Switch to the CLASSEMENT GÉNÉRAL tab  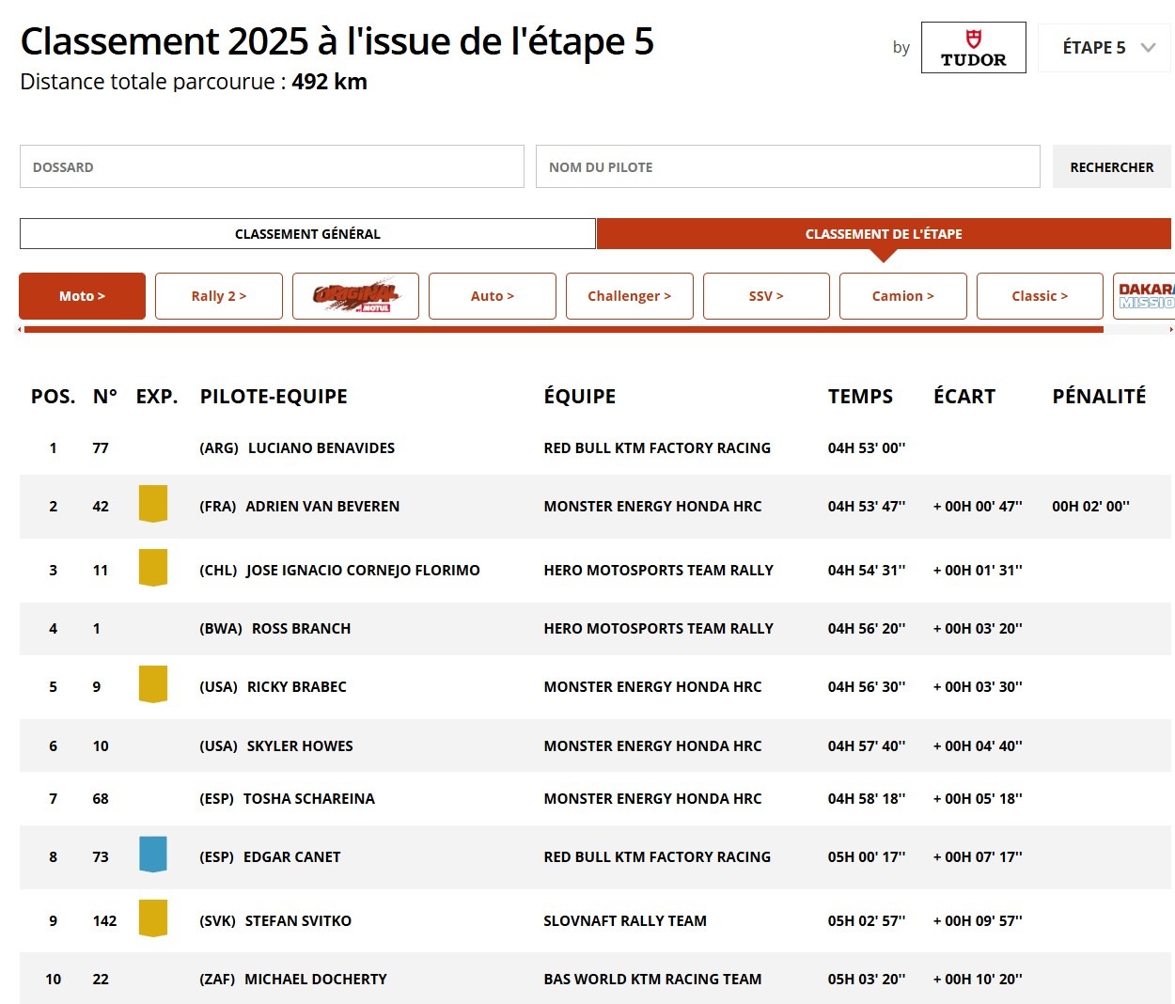pos(307,233)
